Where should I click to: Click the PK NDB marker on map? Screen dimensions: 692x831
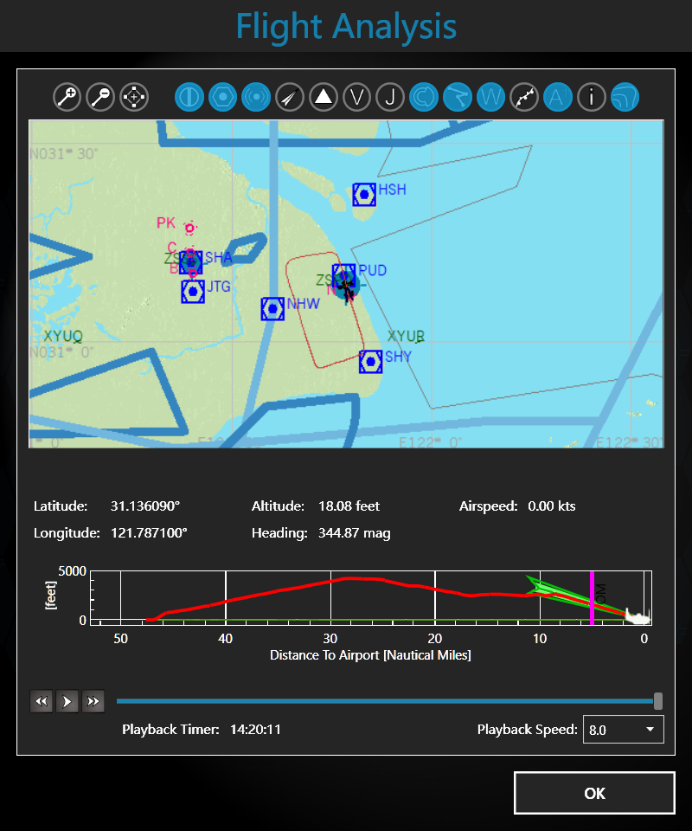(189, 229)
